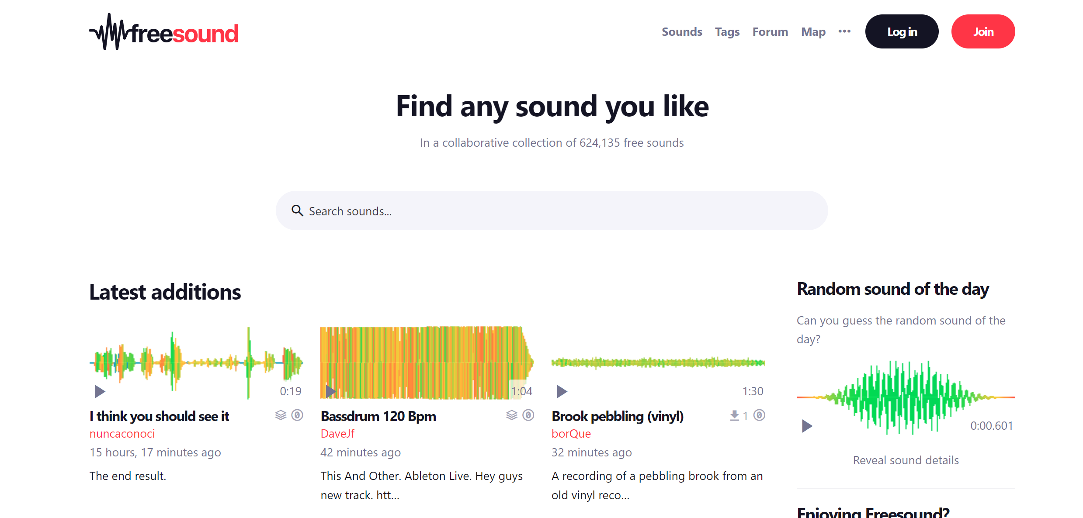Click CC0 license icon for Brook pebbling
Image resolution: width=1083 pixels, height=518 pixels.
pyautogui.click(x=760, y=415)
